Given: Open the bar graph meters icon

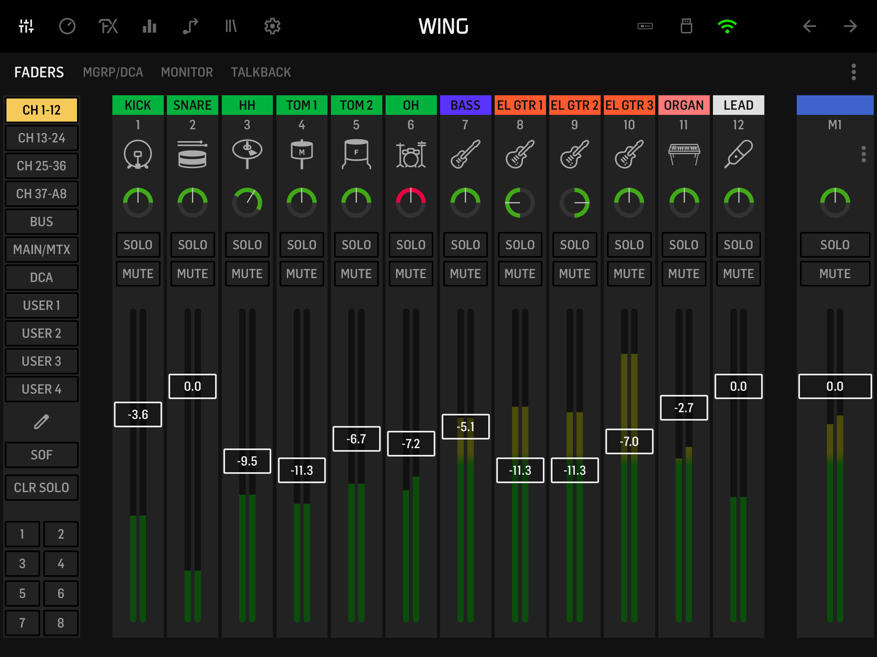Looking at the screenshot, I should [150, 26].
